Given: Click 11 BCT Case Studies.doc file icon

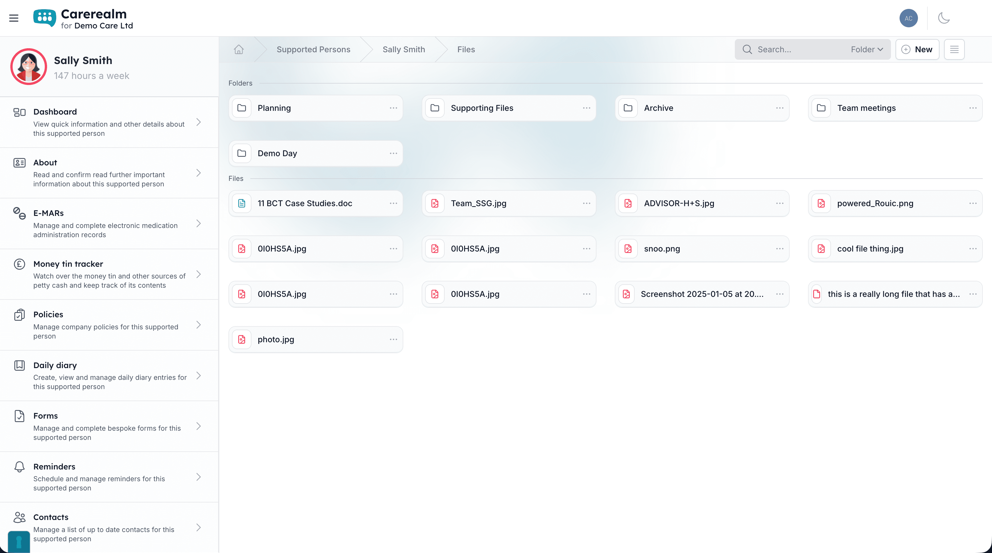Looking at the screenshot, I should [242, 203].
